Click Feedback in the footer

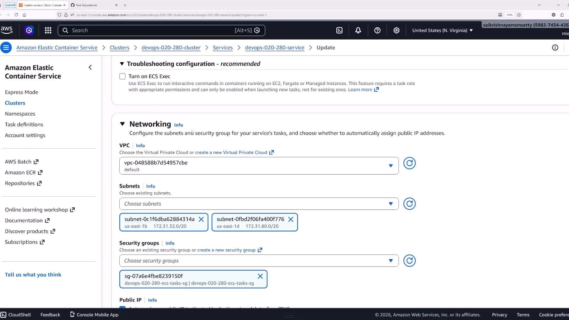(x=50, y=315)
